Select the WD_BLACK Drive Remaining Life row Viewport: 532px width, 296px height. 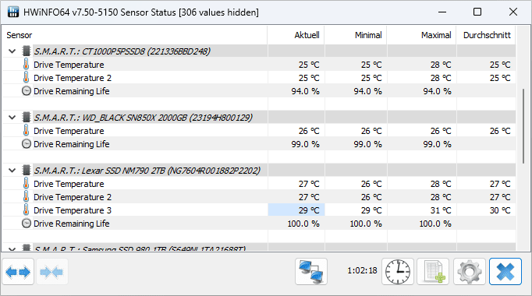pos(259,144)
